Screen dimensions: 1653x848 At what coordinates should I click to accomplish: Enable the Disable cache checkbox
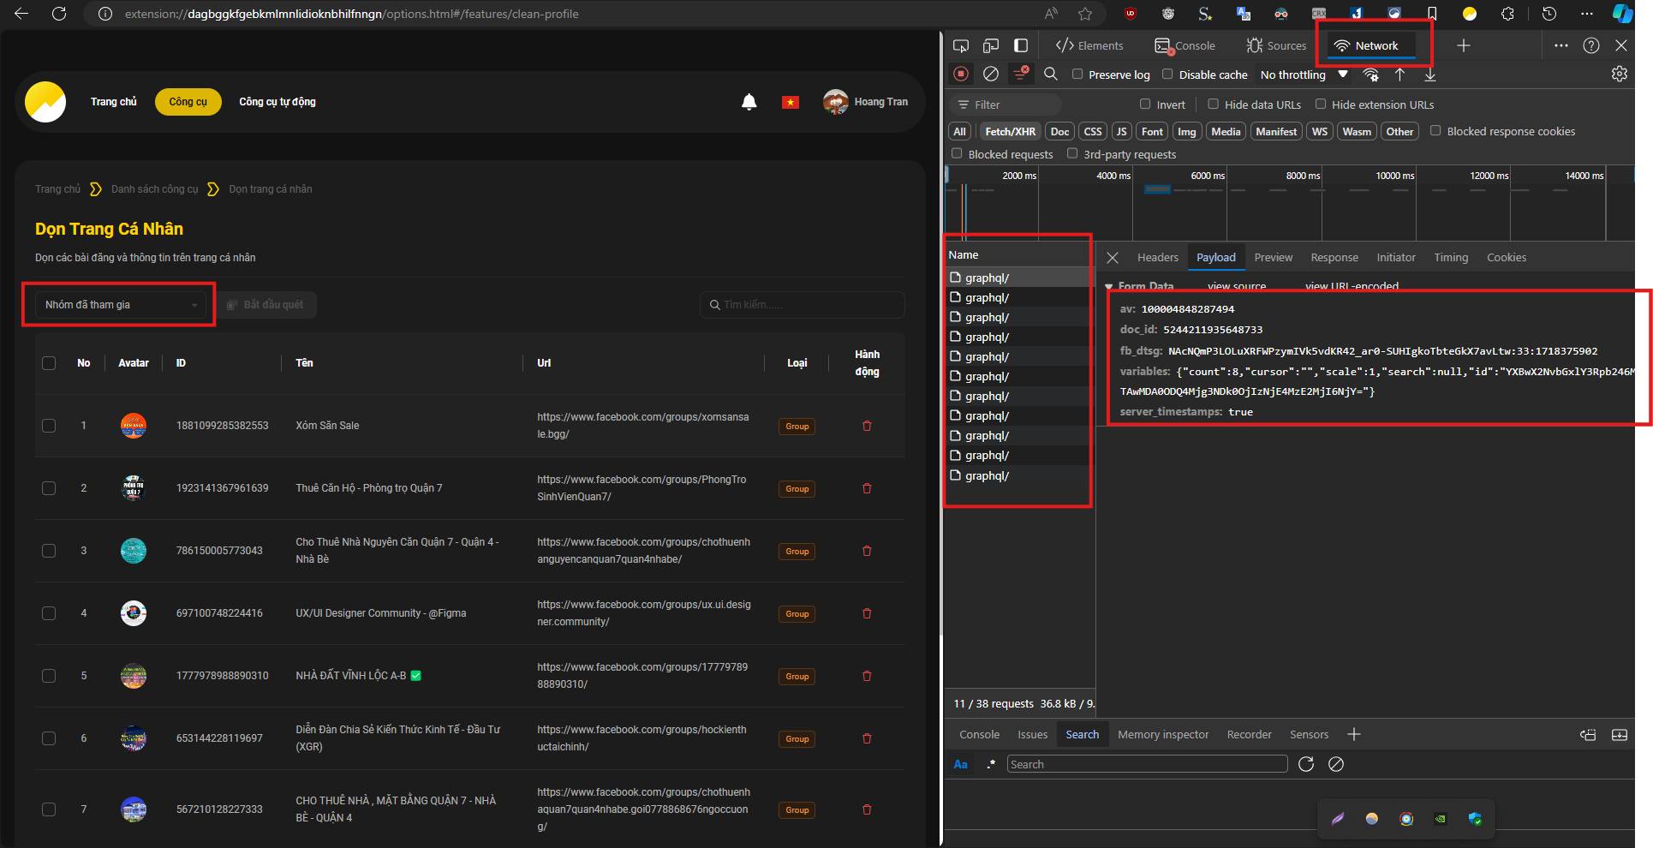click(x=1167, y=75)
